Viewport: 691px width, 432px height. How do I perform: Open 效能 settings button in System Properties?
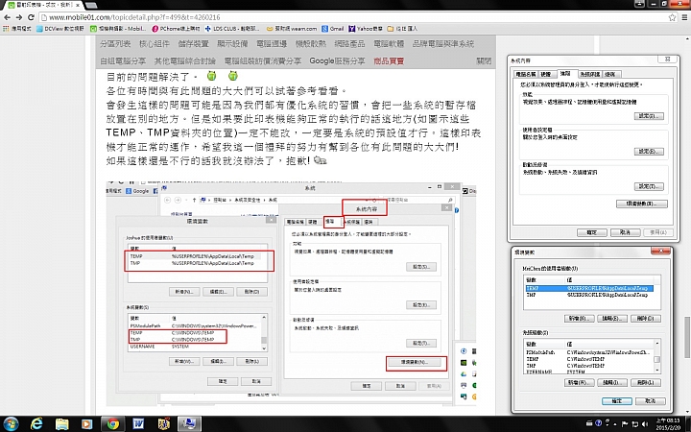tap(649, 116)
